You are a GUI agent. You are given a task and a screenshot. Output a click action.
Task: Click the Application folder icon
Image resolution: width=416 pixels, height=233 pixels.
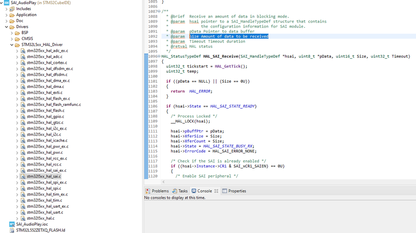coord(12,15)
